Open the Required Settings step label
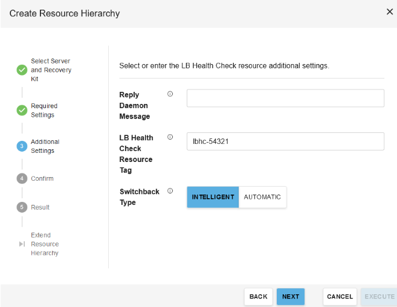This screenshot has width=397, height=307. 44,111
